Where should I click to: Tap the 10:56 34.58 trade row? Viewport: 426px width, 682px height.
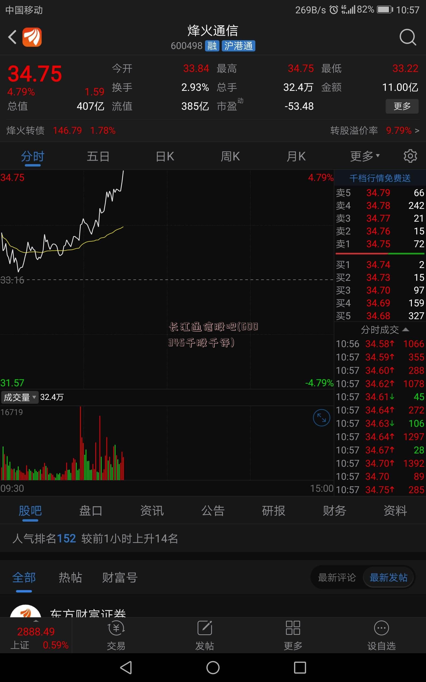[380, 344]
